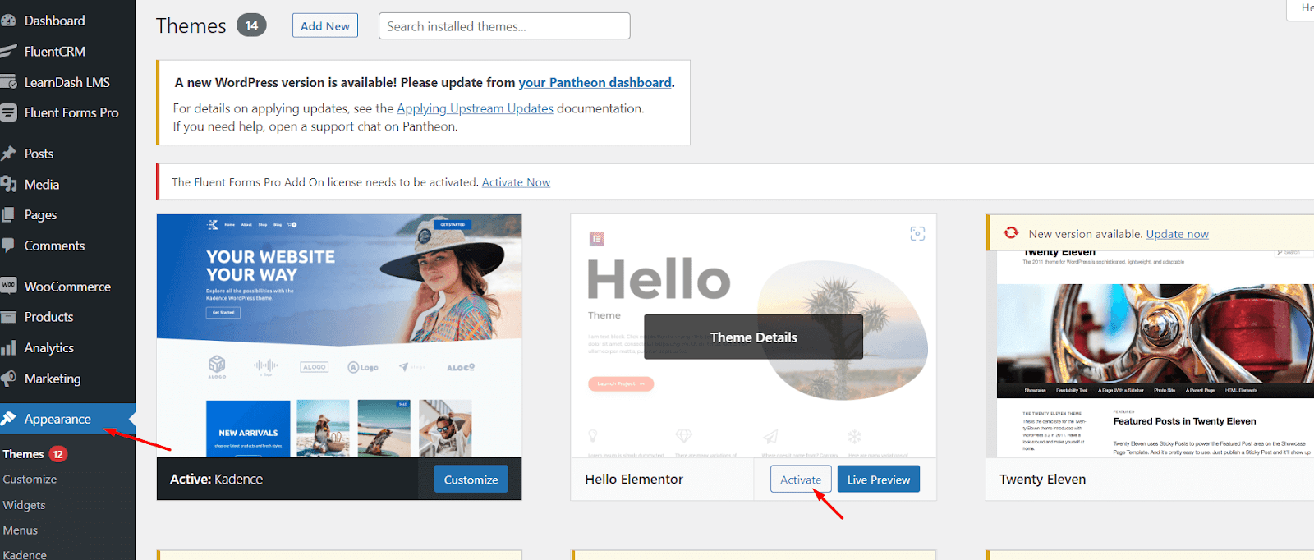This screenshot has width=1314, height=560.
Task: Open the Kadence submenu item
Action: click(25, 554)
